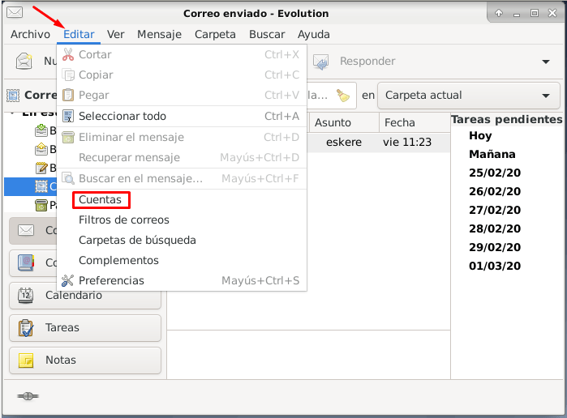567x418 pixels.
Task: Open Carpetas de búsqueda menu item
Action: click(x=137, y=240)
